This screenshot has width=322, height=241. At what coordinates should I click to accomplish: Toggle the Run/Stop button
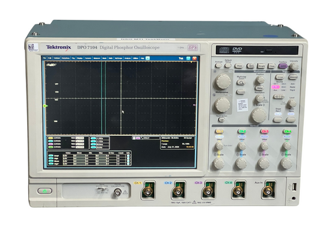click(250, 66)
